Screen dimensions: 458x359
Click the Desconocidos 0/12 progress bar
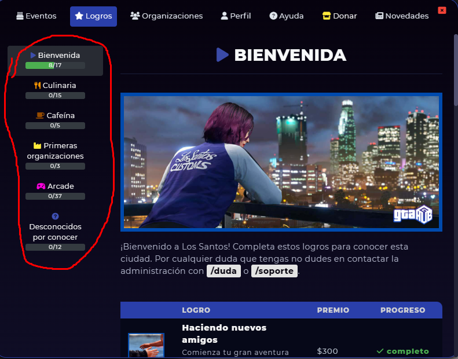coord(55,247)
